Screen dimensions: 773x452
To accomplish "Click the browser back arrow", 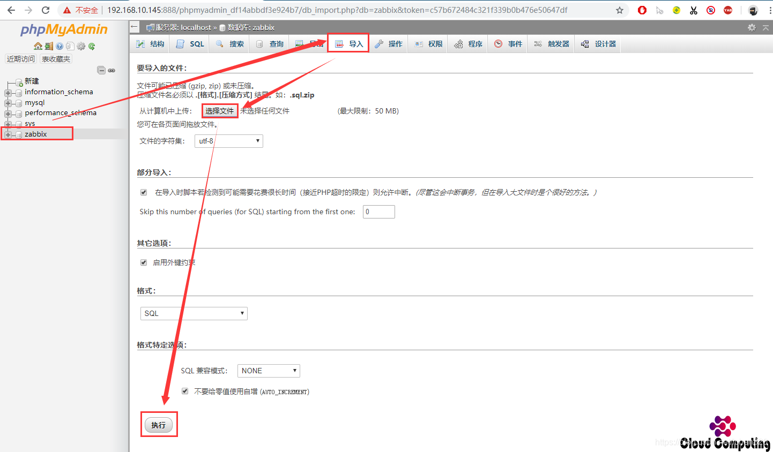I will point(11,10).
